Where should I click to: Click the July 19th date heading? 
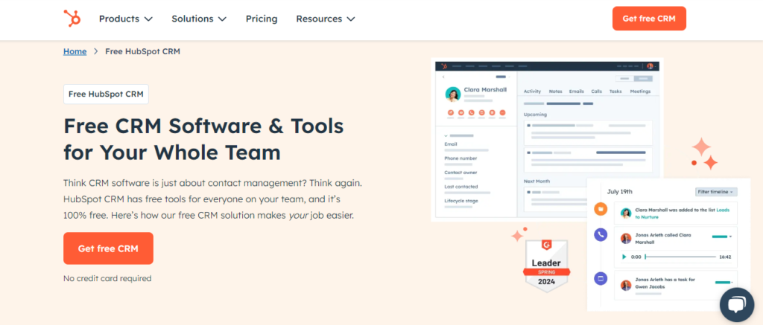(619, 192)
